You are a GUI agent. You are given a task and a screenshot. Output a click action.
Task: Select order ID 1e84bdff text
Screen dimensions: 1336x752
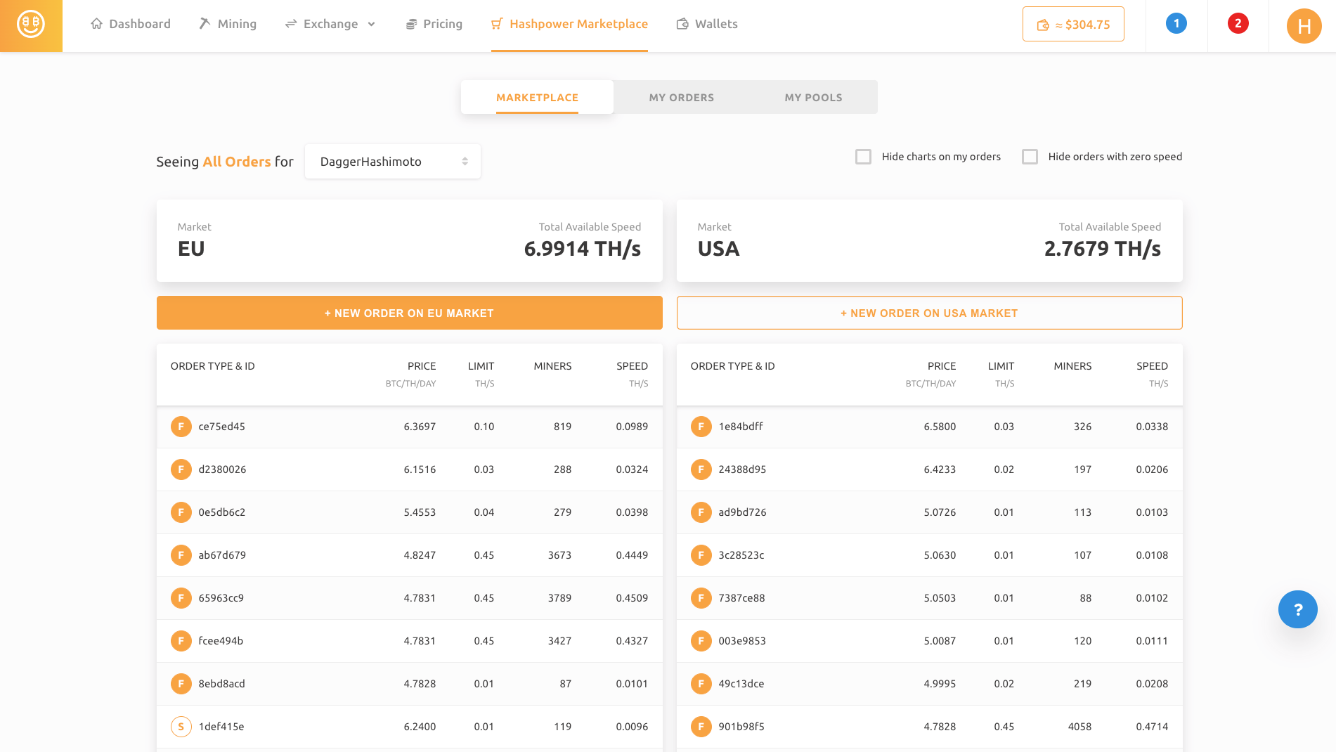coord(741,427)
